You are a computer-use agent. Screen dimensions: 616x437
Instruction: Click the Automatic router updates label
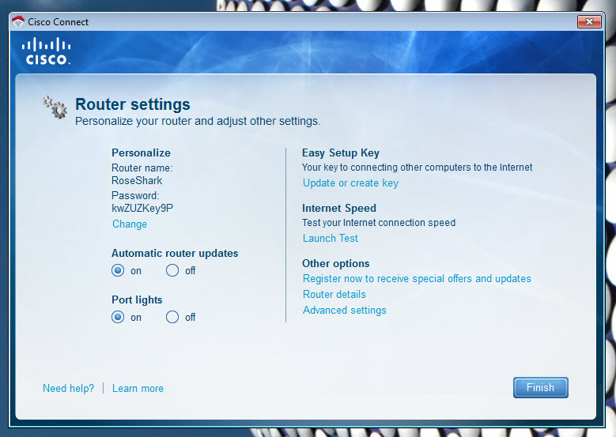(175, 253)
